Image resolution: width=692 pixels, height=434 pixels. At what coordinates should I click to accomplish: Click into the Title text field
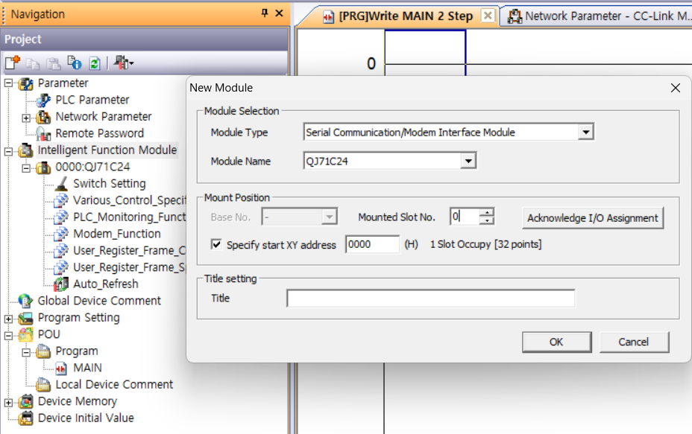point(430,299)
